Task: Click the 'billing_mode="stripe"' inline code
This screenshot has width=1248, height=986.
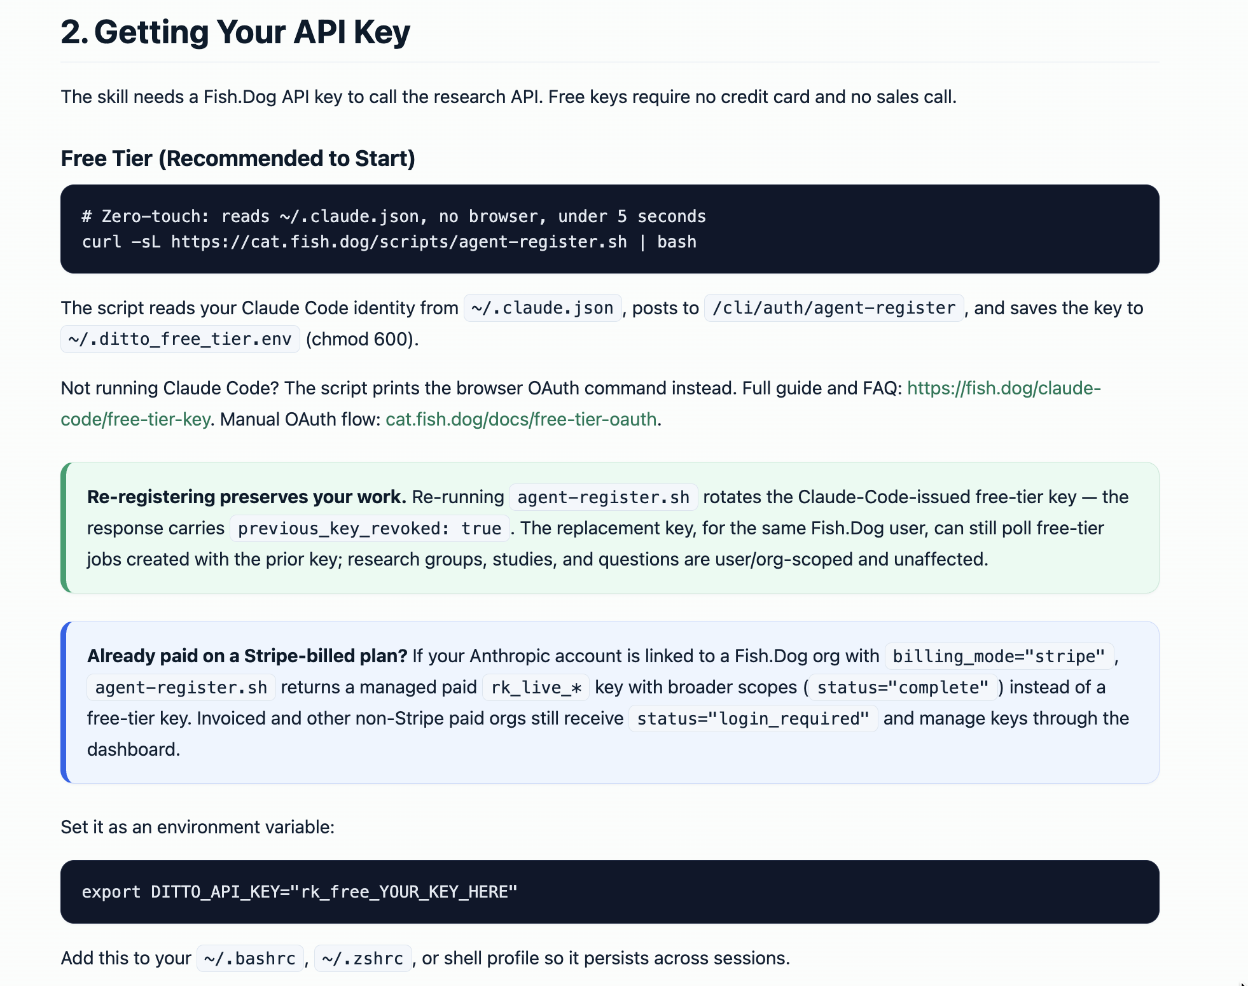Action: click(999, 656)
